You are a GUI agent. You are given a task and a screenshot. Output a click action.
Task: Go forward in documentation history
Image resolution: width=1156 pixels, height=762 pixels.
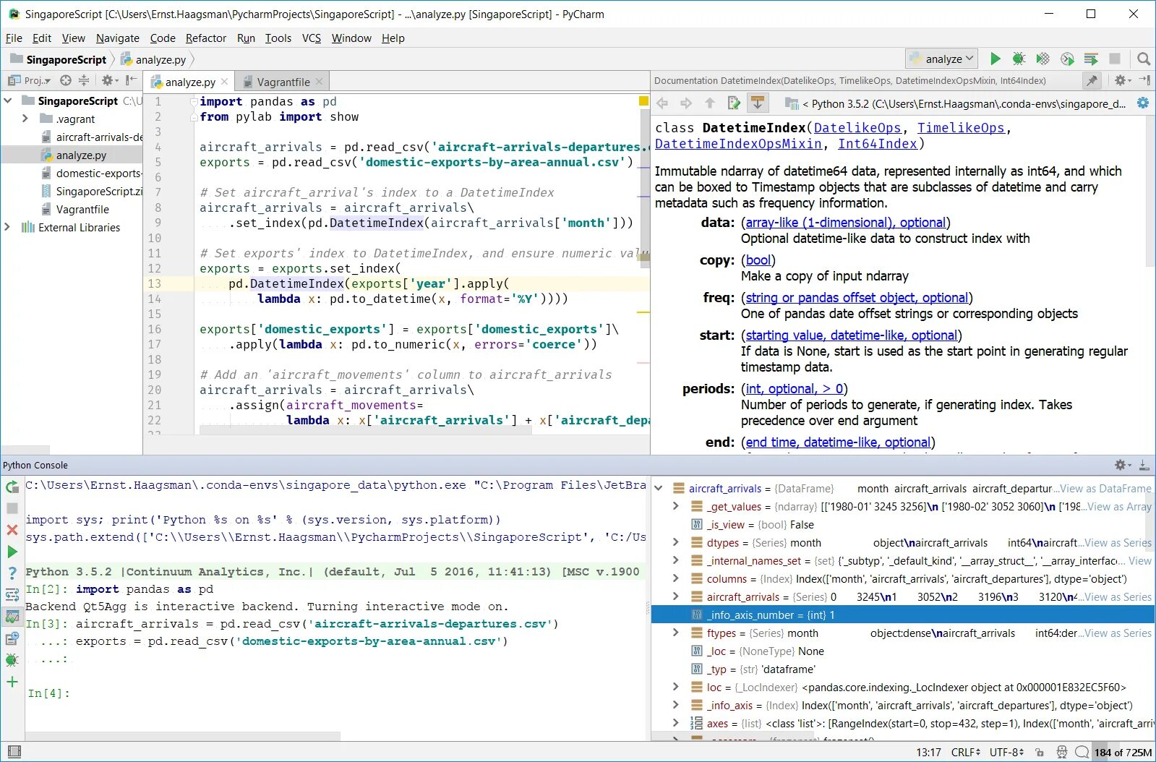686,103
